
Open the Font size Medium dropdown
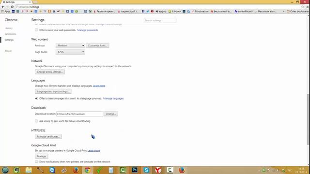click(x=70, y=45)
